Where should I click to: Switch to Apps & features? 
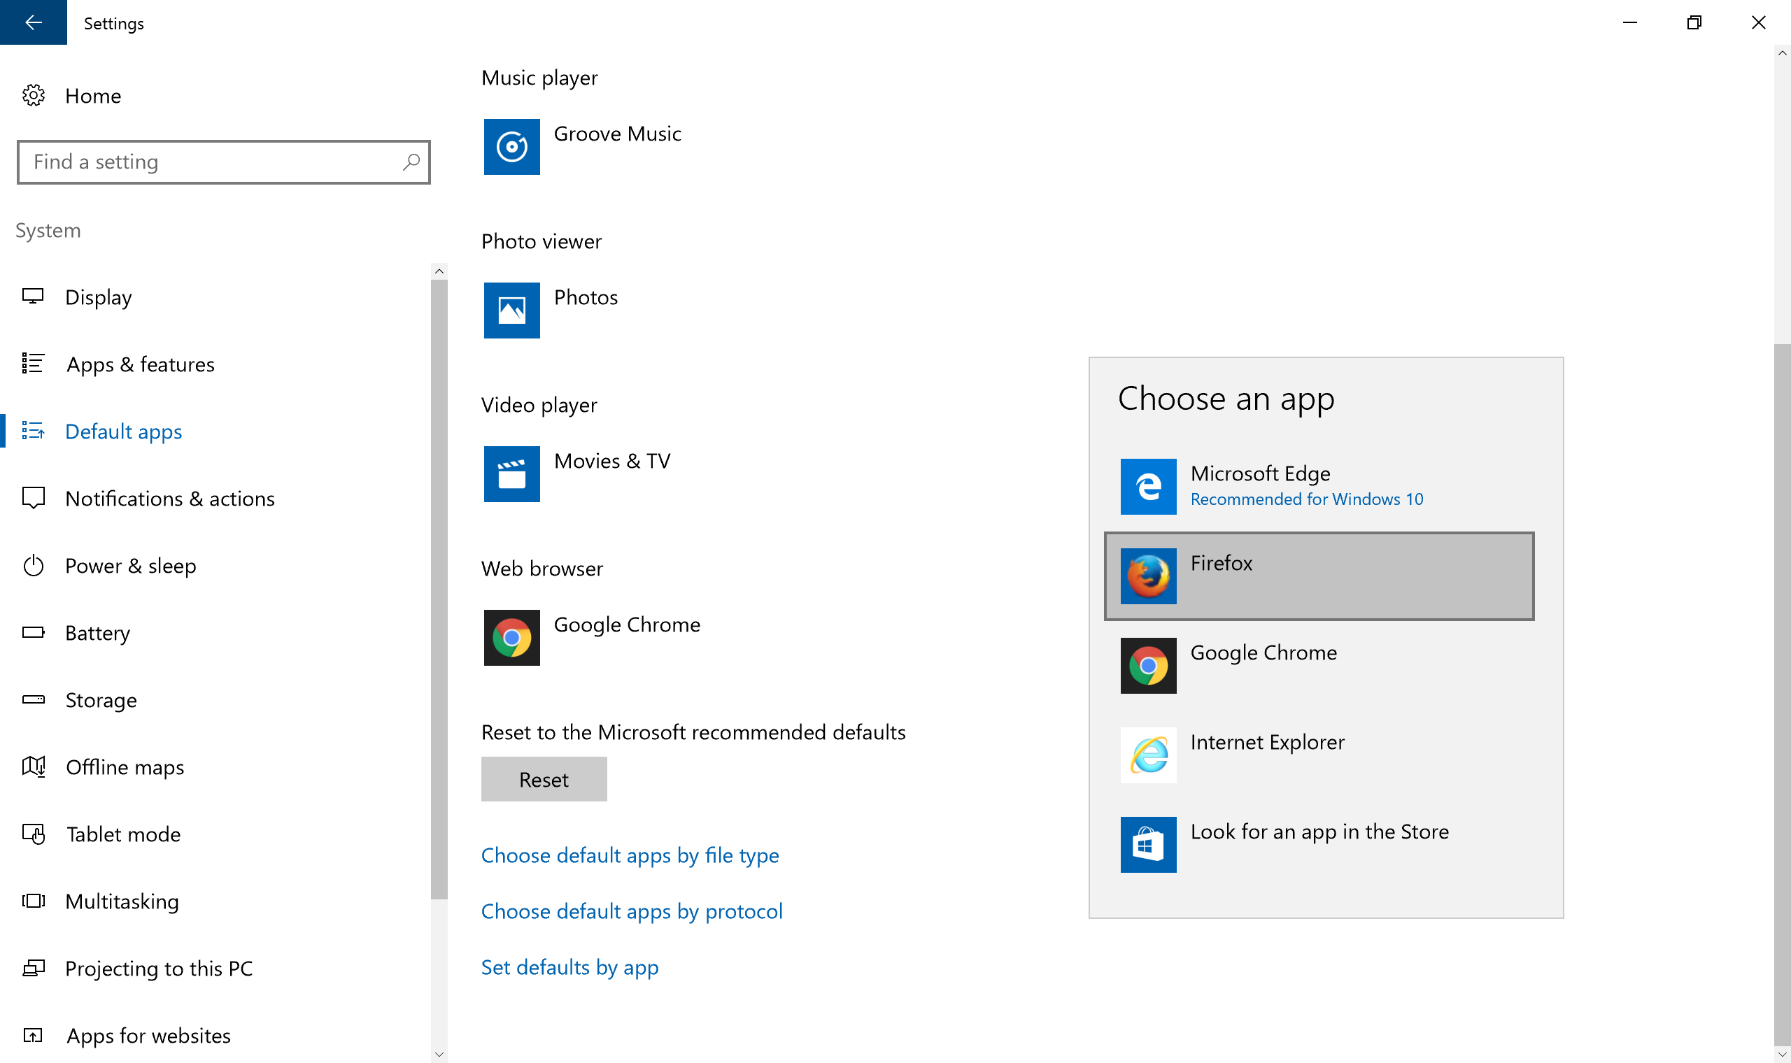140,364
